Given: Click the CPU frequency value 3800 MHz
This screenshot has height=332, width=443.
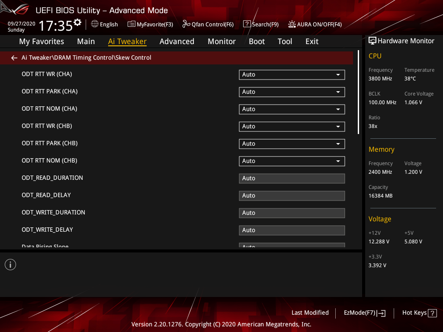Looking at the screenshot, I should click(380, 79).
